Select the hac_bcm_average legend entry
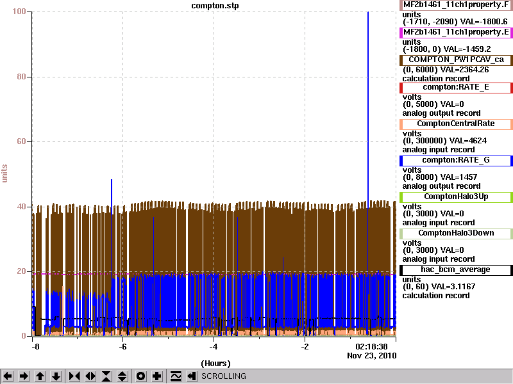The height and width of the screenshot is (384, 513). pos(456,270)
